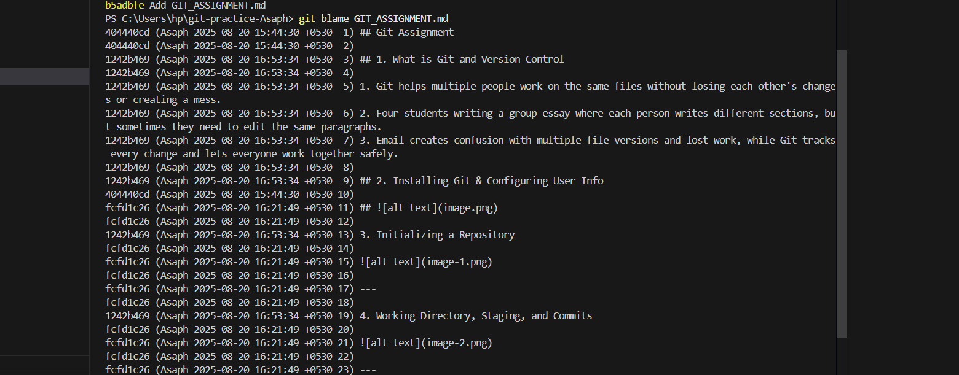This screenshot has height=375, width=959.
Task: Click GIT_ASSIGNMENT.md in the git blame command
Action: pos(405,18)
